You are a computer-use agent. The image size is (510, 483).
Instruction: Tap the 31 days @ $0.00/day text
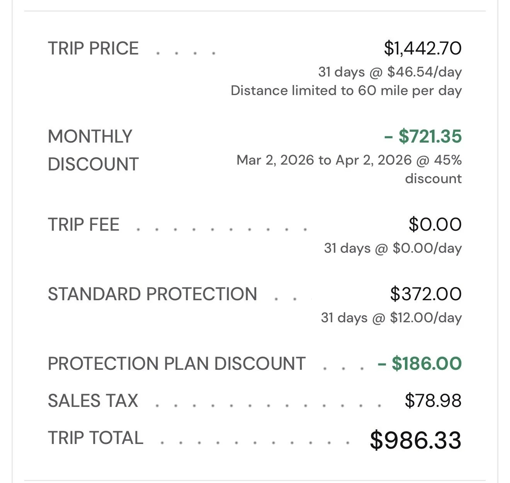(x=393, y=248)
